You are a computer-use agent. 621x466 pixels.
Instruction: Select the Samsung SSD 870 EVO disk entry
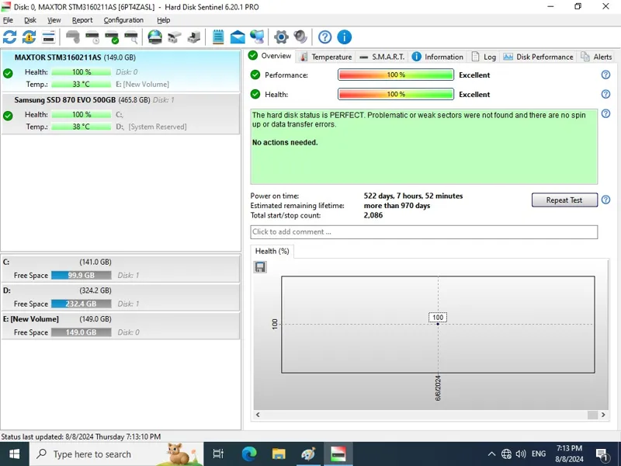pos(121,113)
